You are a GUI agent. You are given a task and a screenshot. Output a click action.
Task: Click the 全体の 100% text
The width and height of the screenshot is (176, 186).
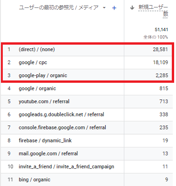(156, 37)
